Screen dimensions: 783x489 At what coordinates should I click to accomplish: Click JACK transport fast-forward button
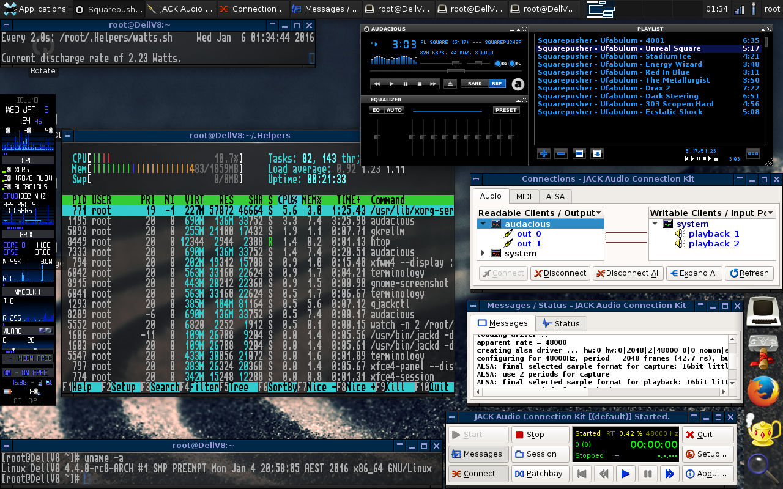[x=669, y=474]
